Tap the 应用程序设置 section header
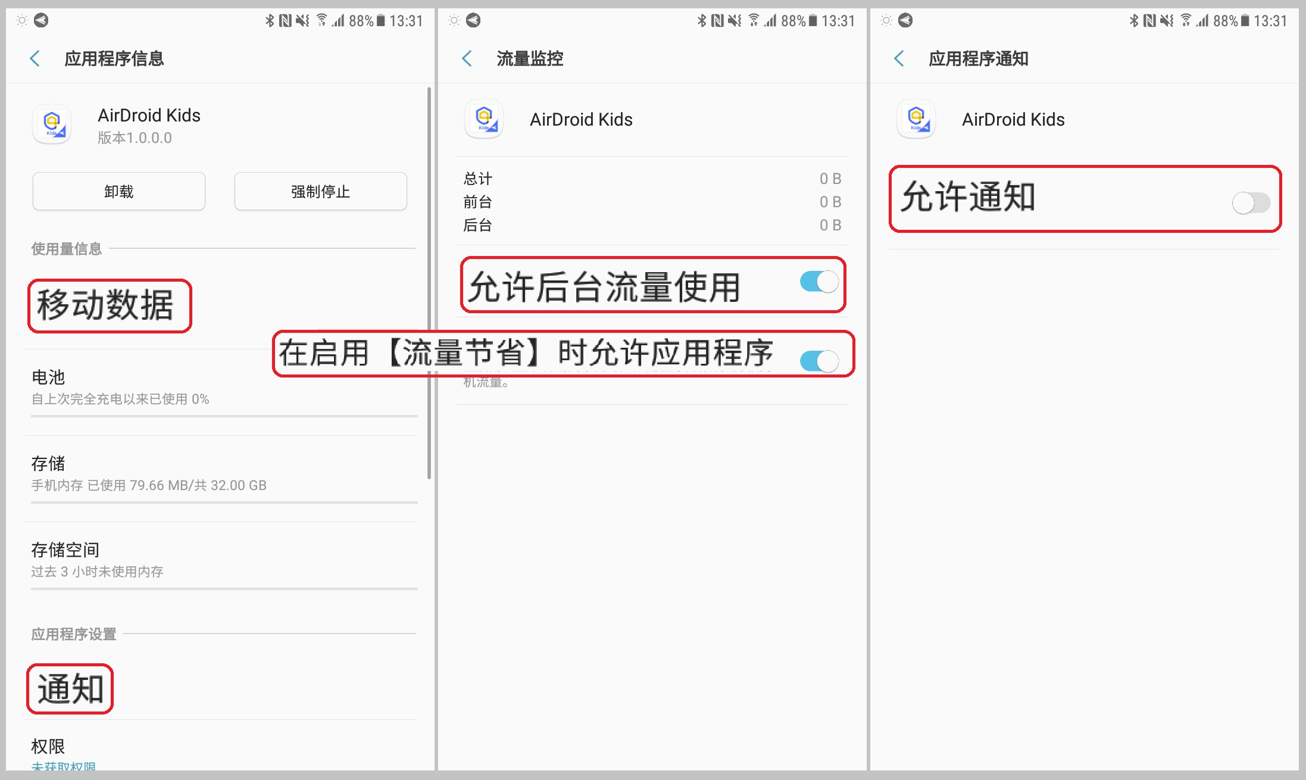 pos(74,634)
